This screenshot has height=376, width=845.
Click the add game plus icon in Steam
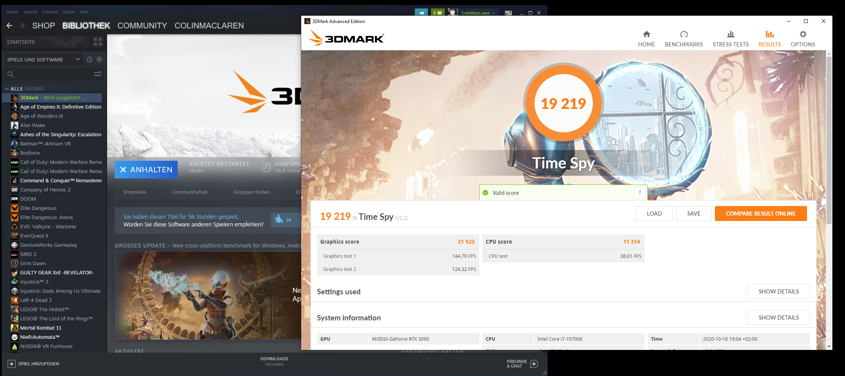tap(12, 364)
